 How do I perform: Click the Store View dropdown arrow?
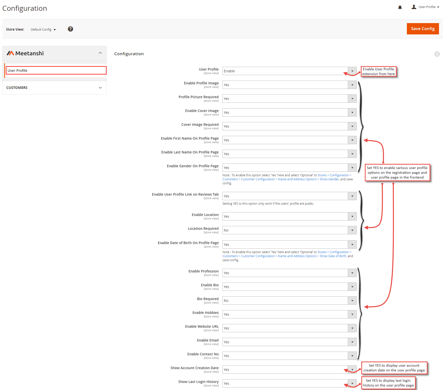55,29
